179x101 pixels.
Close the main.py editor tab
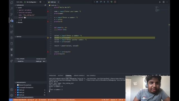click(58, 2)
